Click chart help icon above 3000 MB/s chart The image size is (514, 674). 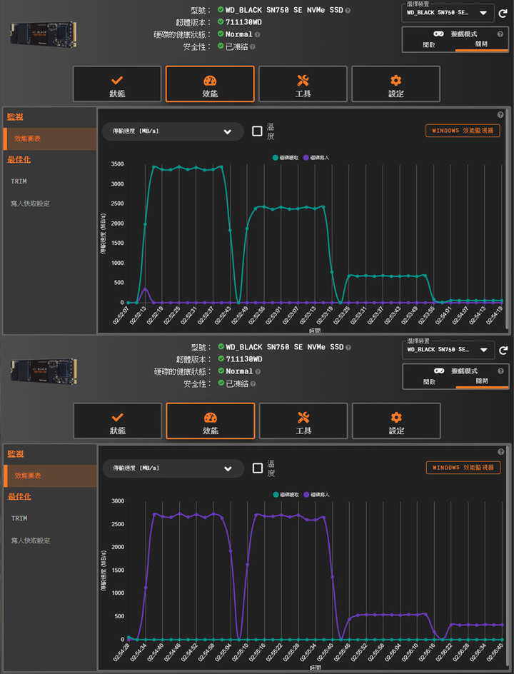coord(500,452)
